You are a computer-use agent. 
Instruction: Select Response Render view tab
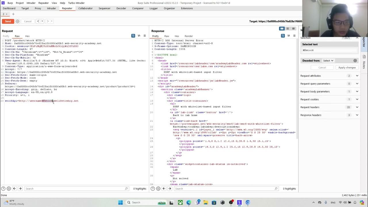[x=189, y=36]
